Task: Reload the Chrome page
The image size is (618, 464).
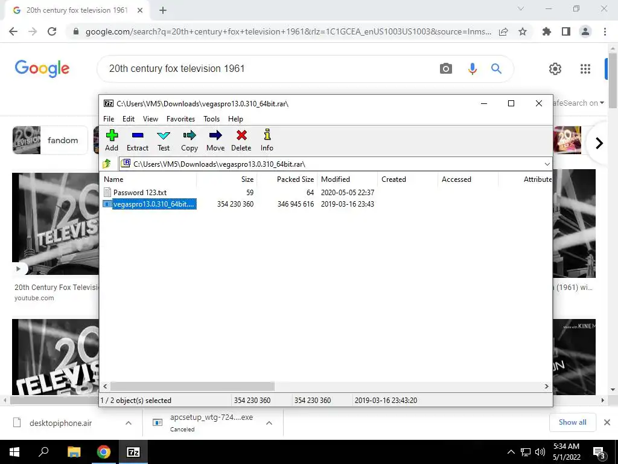Action: click(x=52, y=31)
